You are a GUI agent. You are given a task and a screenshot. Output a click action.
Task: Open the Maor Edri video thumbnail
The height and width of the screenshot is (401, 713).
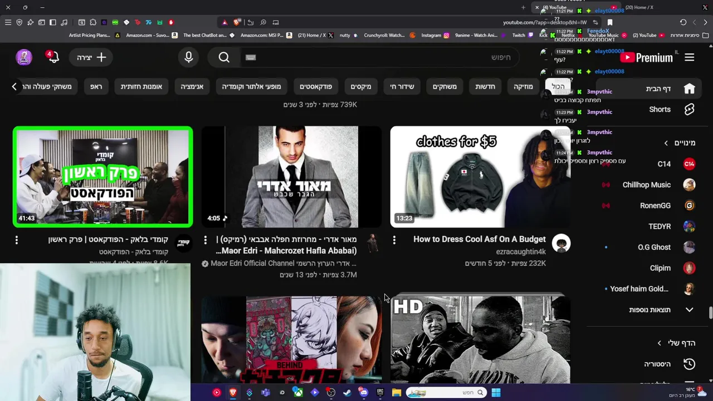click(291, 177)
